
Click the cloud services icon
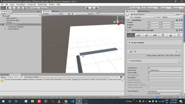pyautogui.click(x=144, y=8)
